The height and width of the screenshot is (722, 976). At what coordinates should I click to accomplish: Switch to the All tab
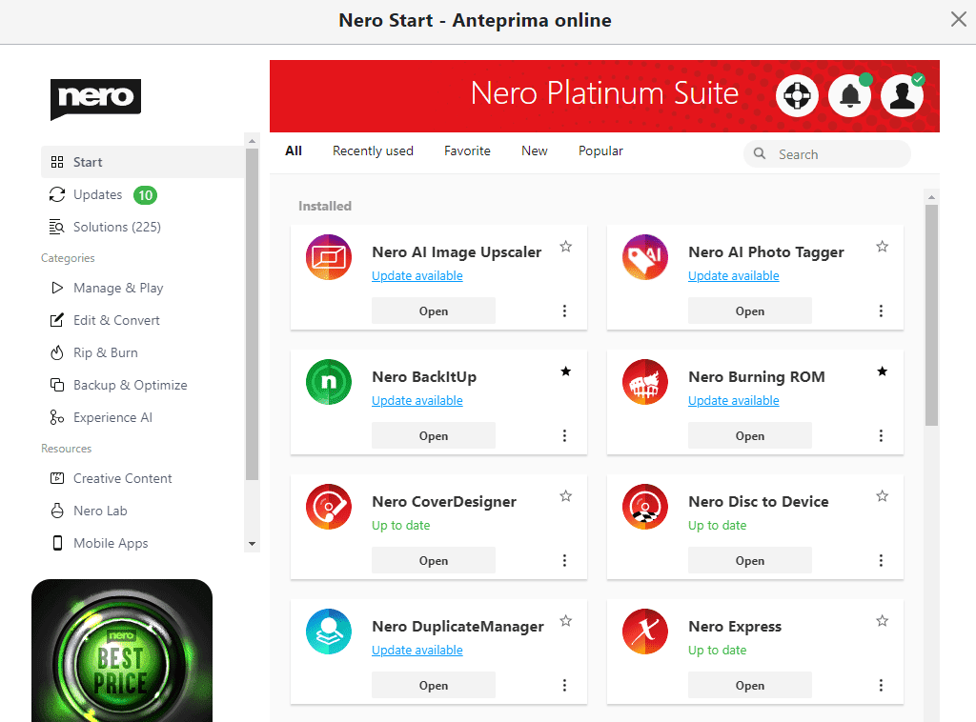[x=294, y=151]
